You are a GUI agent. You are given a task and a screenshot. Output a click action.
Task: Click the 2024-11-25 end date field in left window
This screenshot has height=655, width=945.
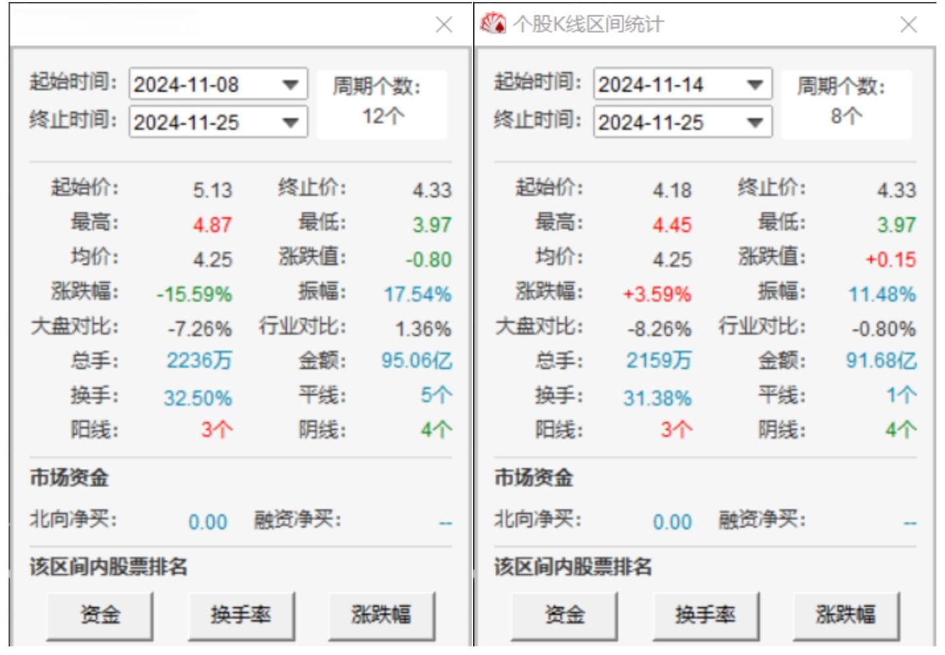(x=218, y=122)
